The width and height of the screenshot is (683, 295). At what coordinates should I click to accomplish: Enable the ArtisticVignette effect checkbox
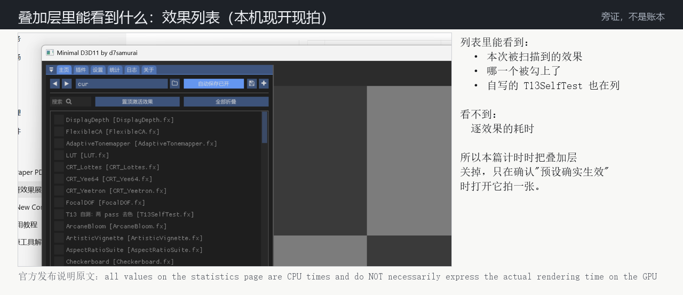tap(59, 238)
